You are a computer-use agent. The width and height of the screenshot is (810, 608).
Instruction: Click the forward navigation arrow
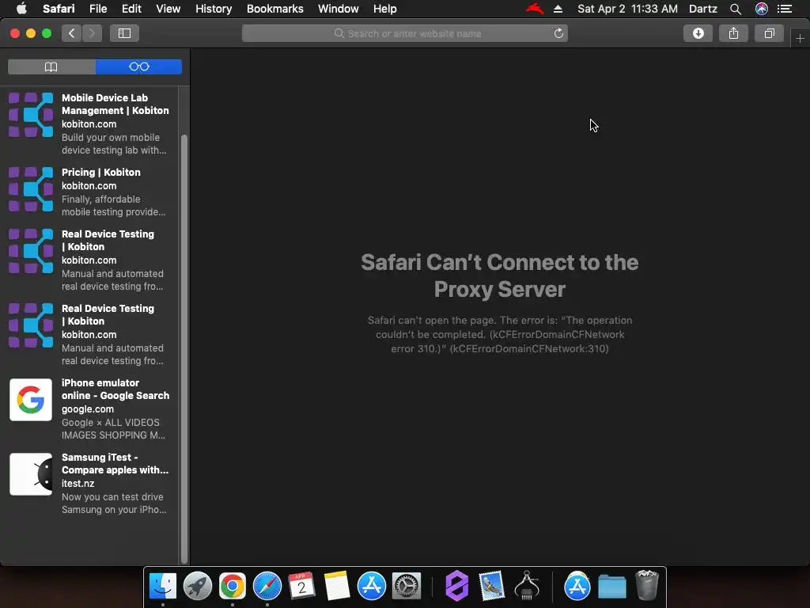click(92, 33)
